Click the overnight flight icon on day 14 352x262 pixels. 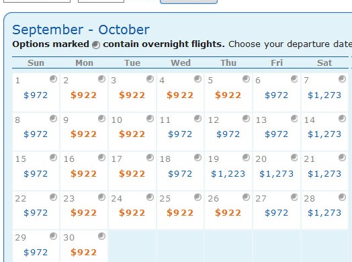[342, 118]
